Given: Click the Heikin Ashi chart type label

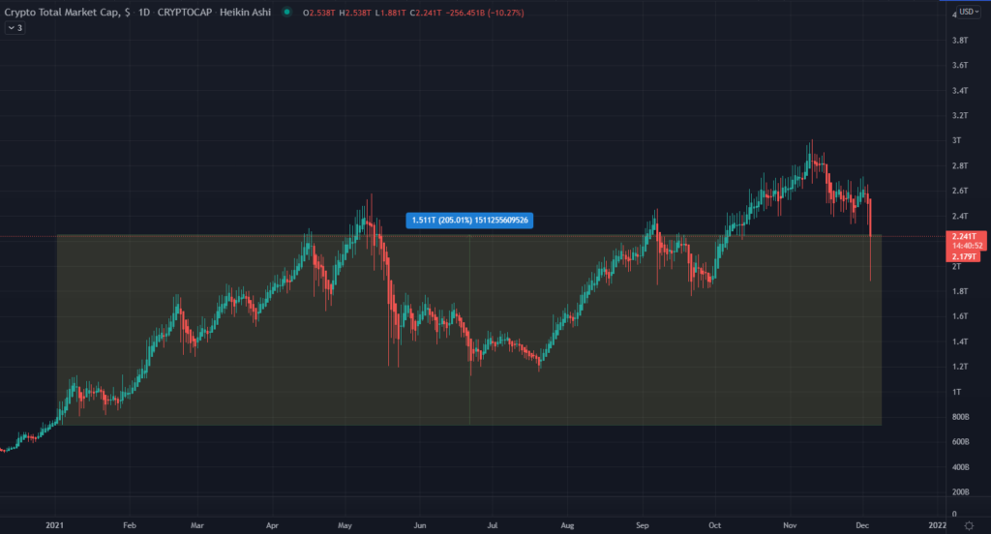Looking at the screenshot, I should (x=245, y=12).
